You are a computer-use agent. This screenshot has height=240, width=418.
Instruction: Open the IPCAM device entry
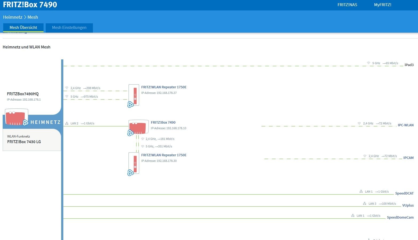[408, 158]
